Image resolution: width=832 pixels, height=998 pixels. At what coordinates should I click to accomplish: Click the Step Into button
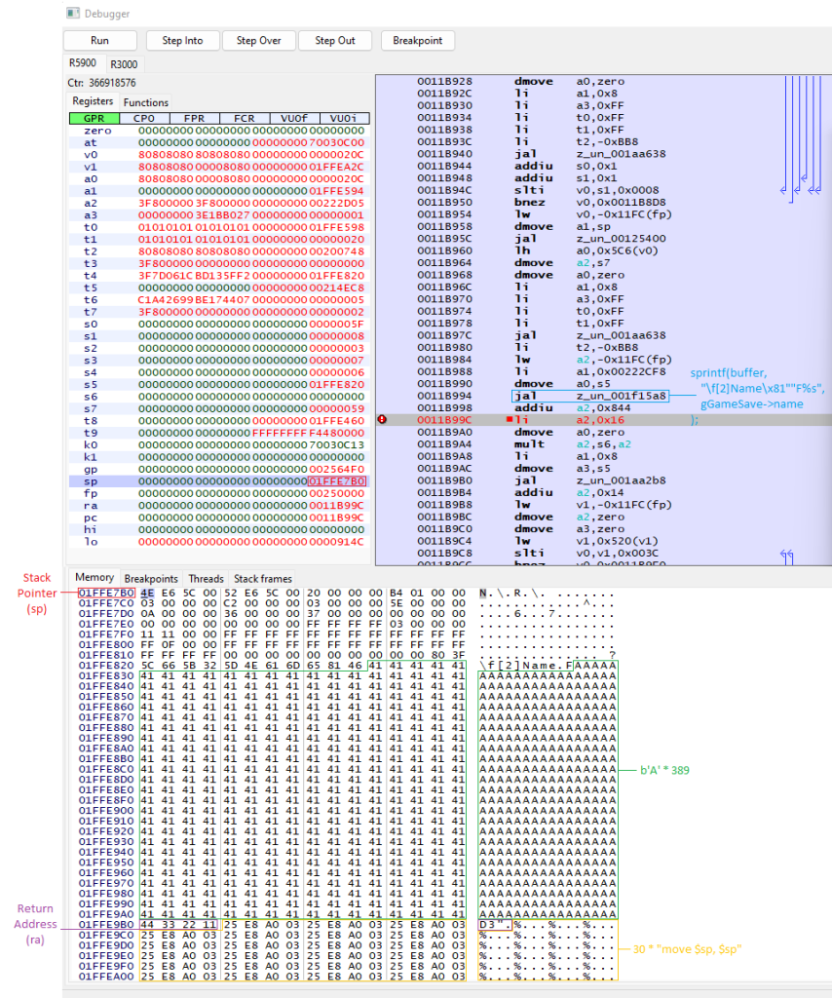pos(181,41)
